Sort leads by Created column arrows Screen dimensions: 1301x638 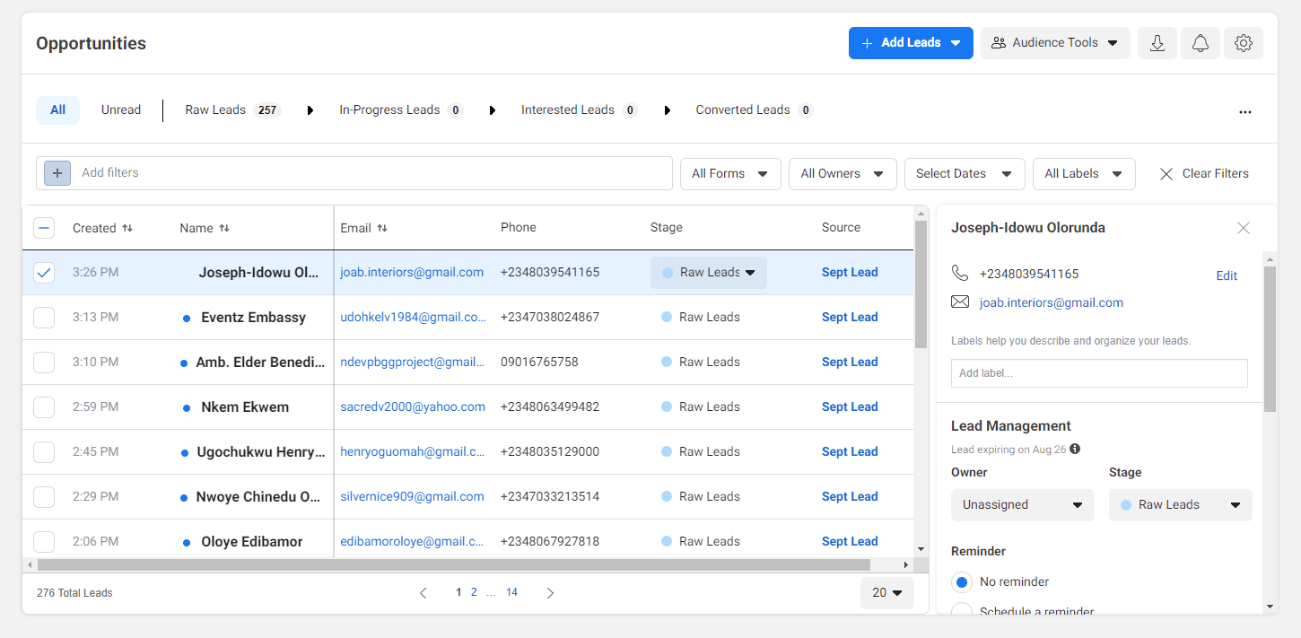tap(127, 228)
